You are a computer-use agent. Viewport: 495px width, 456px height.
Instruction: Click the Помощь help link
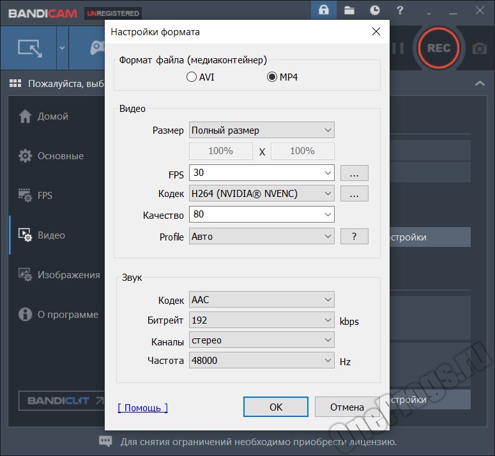(x=143, y=407)
